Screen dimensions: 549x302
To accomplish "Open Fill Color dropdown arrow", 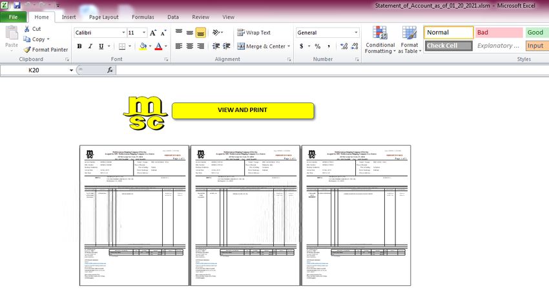I will tap(150, 46).
